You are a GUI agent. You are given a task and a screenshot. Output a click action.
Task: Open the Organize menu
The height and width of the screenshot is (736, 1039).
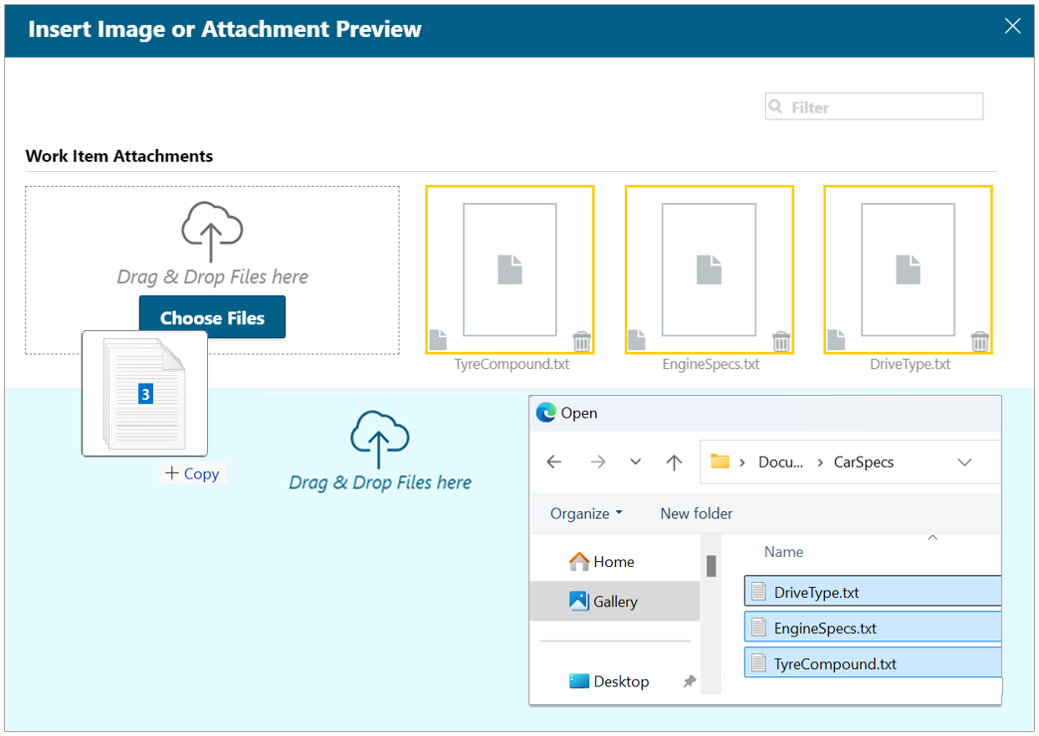pyautogui.click(x=586, y=513)
